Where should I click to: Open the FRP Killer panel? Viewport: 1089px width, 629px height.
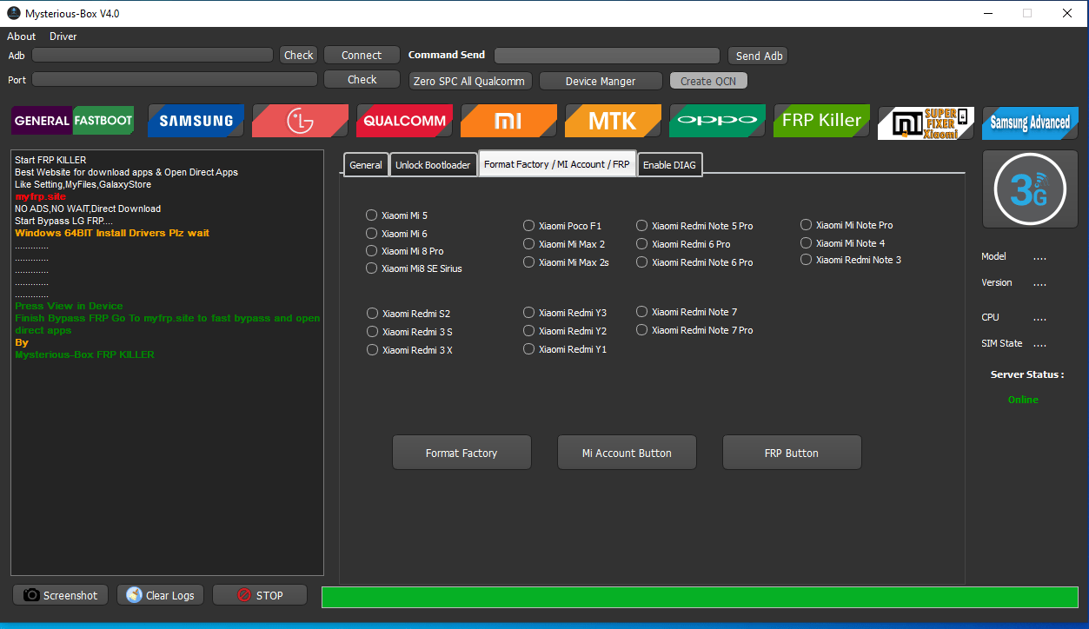pos(820,121)
